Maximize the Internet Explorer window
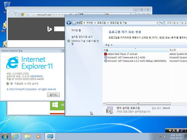This screenshot has width=187, height=140. [x=142, y=10]
